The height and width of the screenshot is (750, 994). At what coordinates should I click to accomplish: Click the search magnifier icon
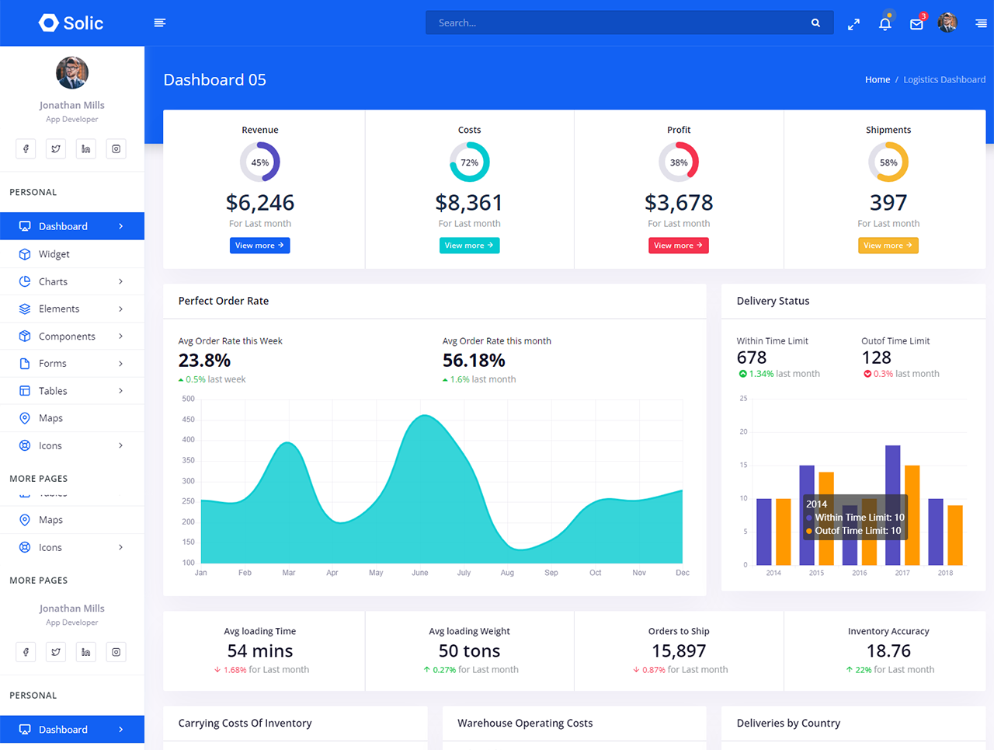pyautogui.click(x=815, y=23)
